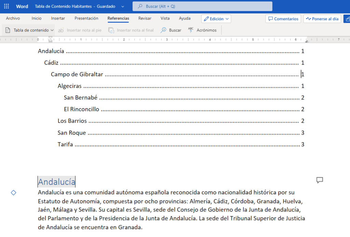Click the comment bubble beside the Andalucía heading
This screenshot has width=350, height=237.
(320, 180)
